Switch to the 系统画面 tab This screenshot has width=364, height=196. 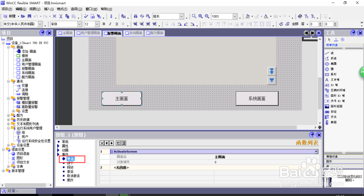[134, 33]
